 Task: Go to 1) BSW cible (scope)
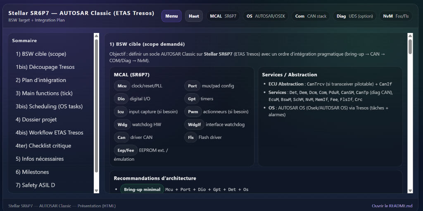click(x=41, y=54)
